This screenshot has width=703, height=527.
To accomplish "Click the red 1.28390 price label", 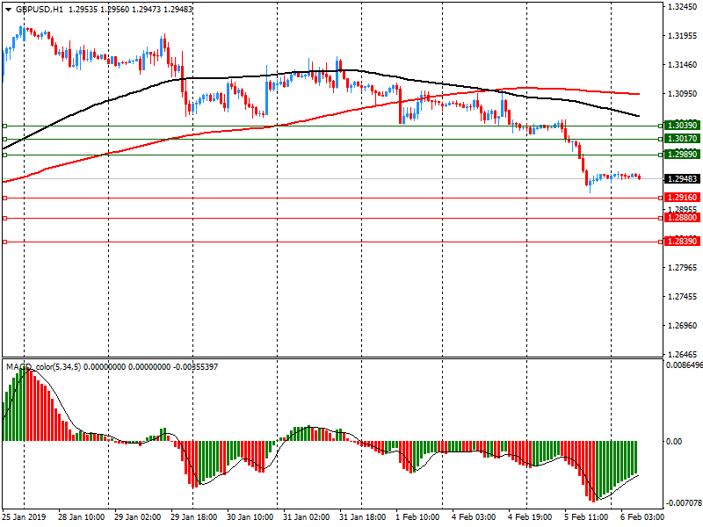I will (682, 242).
